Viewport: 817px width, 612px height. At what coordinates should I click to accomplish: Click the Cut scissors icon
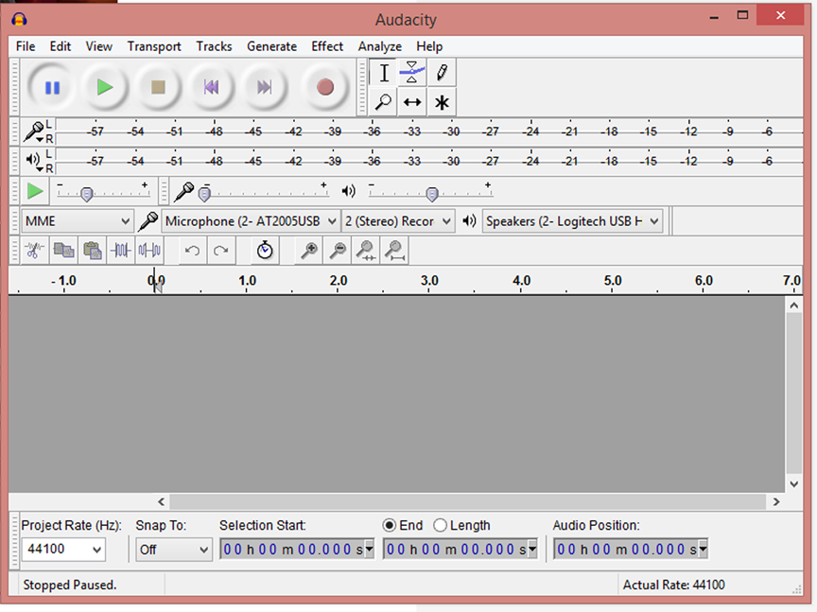35,251
